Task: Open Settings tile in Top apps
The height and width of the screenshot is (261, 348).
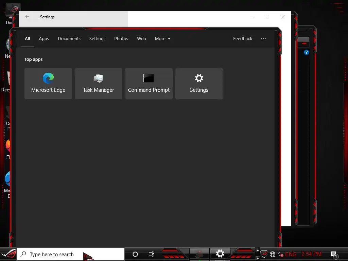Action: [199, 84]
